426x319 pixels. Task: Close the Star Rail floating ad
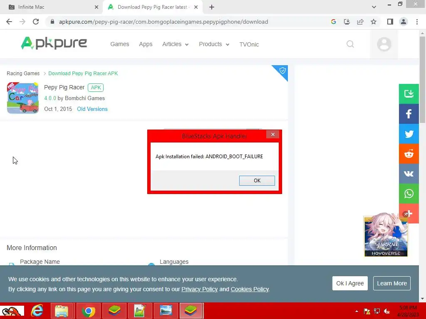point(405,214)
